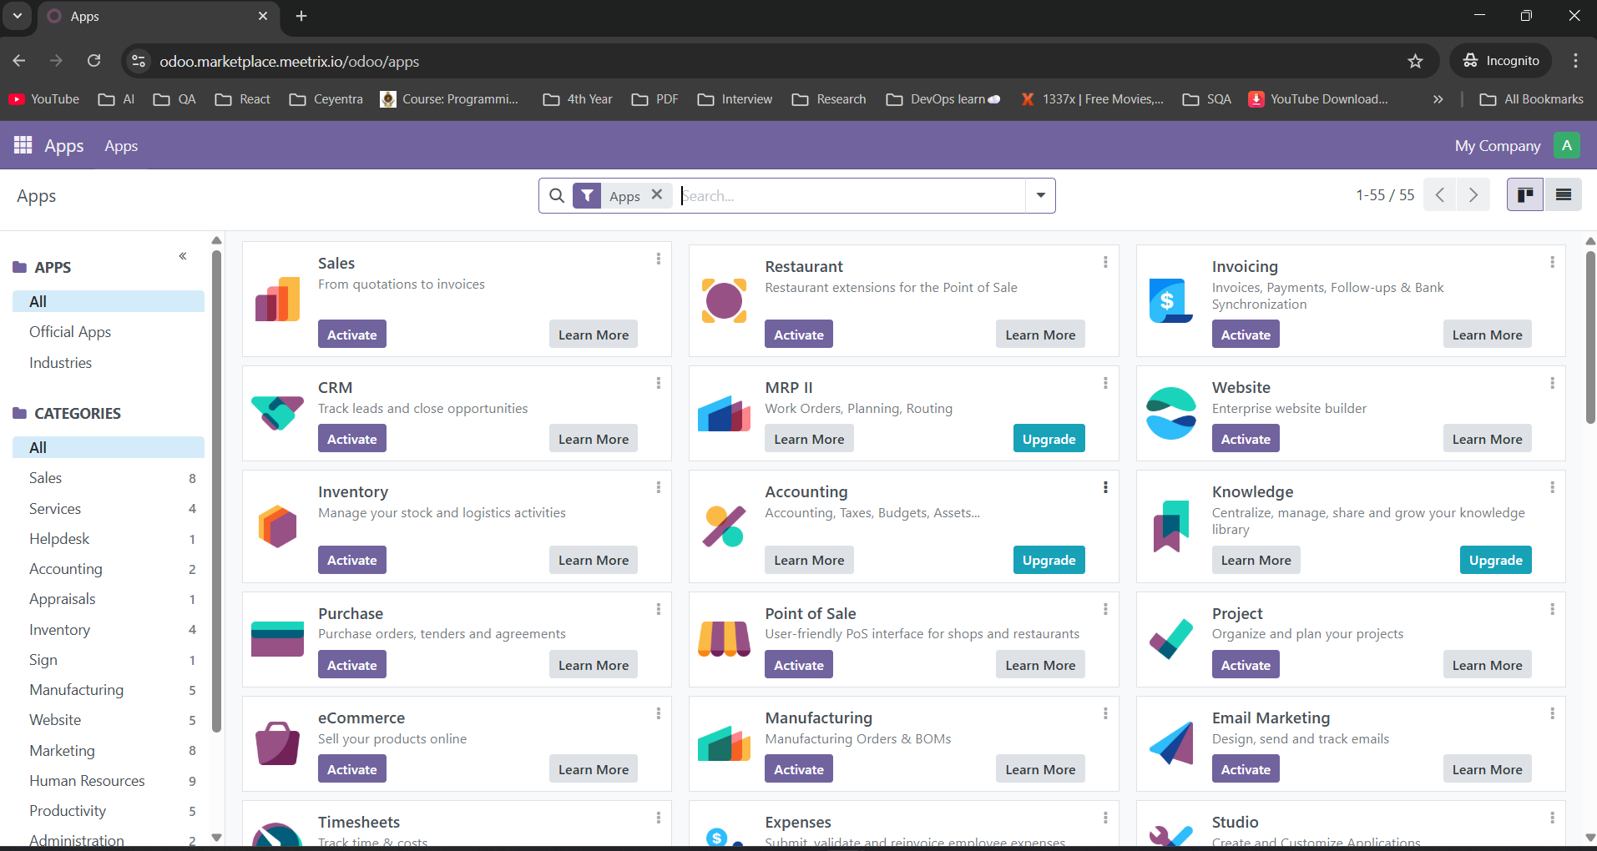Open the apps grid menu icon

pos(23,145)
